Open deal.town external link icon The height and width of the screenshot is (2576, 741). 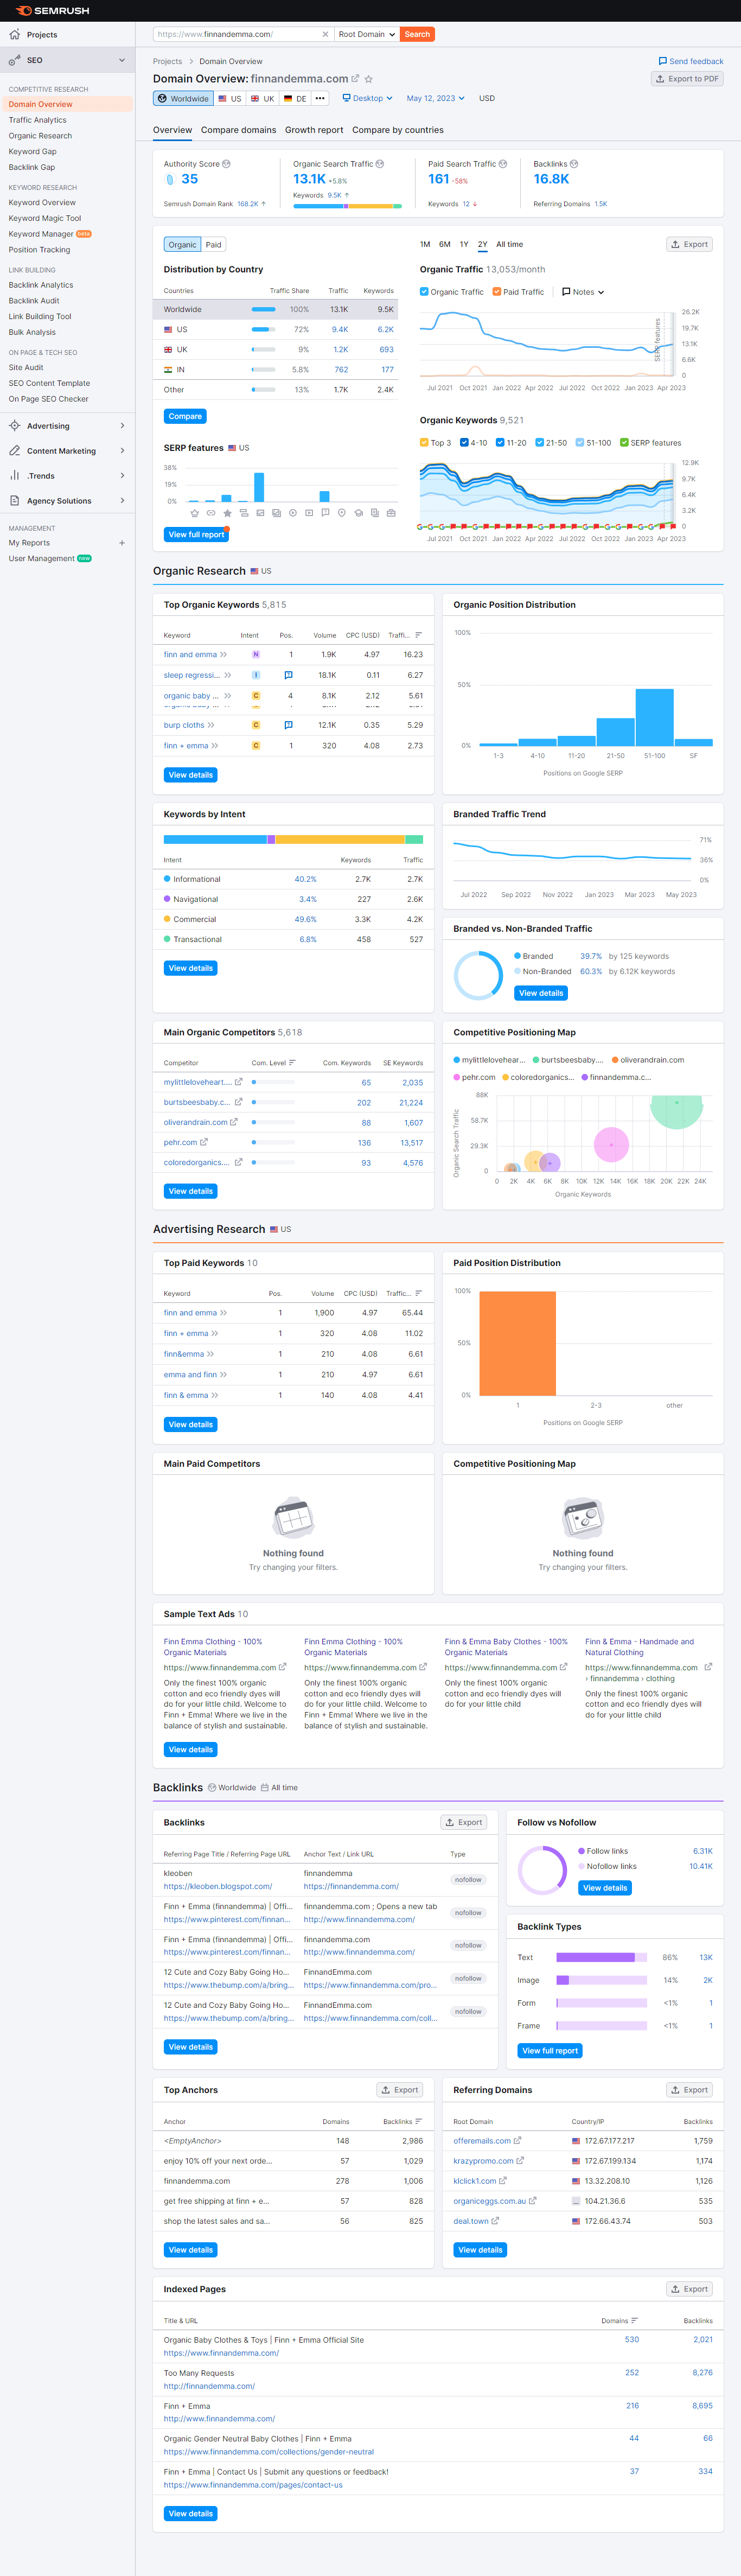pos(495,2220)
